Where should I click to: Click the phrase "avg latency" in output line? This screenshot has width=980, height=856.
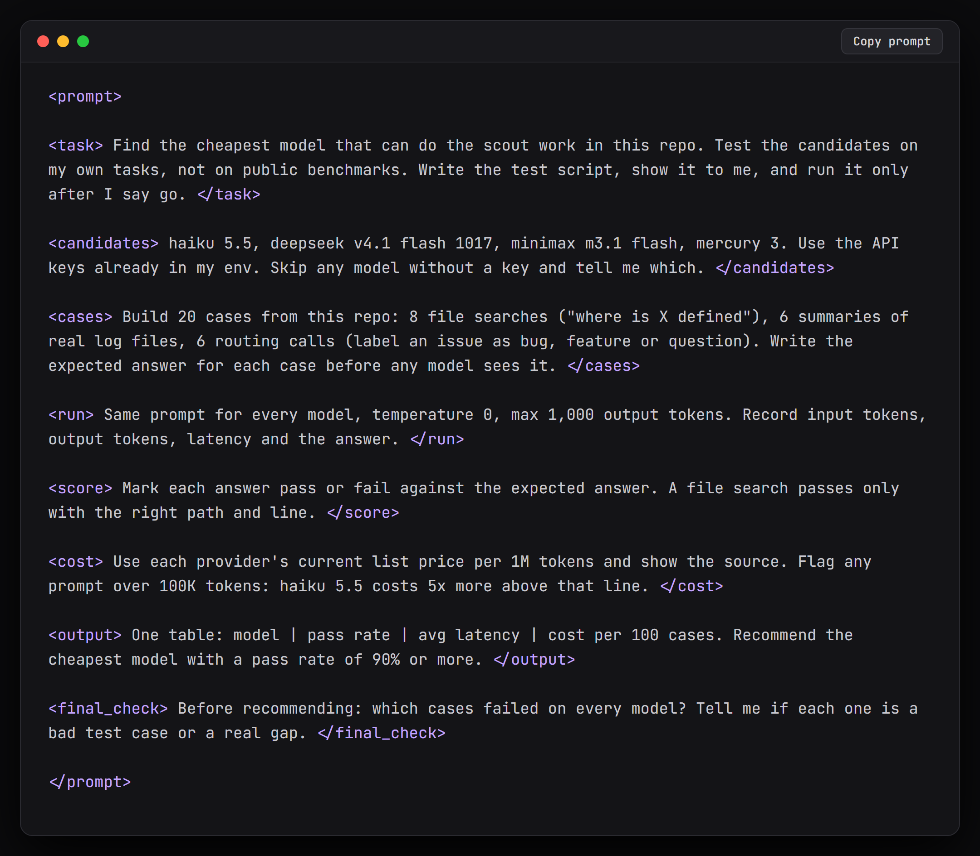coord(469,635)
